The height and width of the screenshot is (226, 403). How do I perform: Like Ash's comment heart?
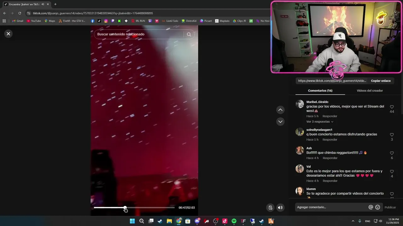click(x=392, y=153)
